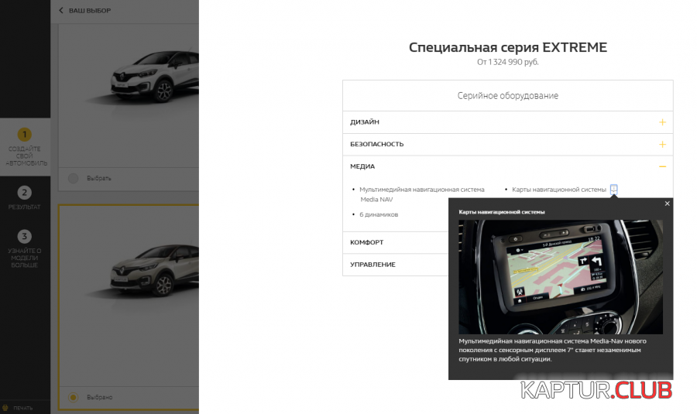697x414 pixels.
Task: Click the step 3 circle icon
Action: click(25, 236)
